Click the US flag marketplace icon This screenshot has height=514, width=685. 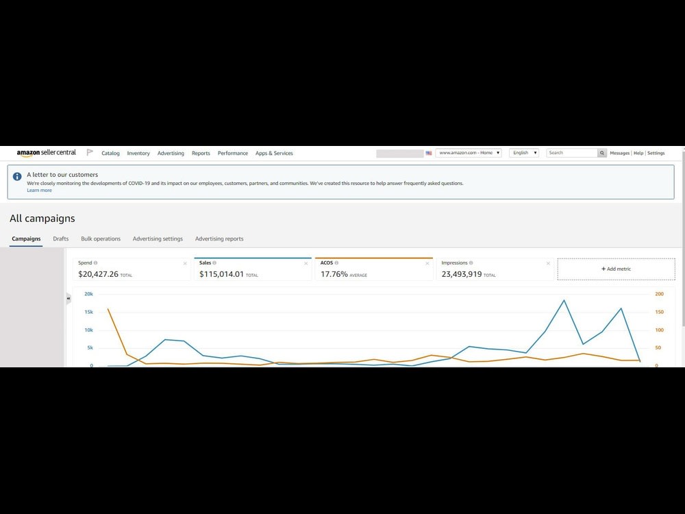tap(429, 153)
